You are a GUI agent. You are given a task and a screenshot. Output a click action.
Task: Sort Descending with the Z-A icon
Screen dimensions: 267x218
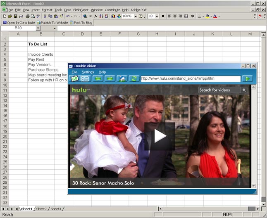pos(107,16)
